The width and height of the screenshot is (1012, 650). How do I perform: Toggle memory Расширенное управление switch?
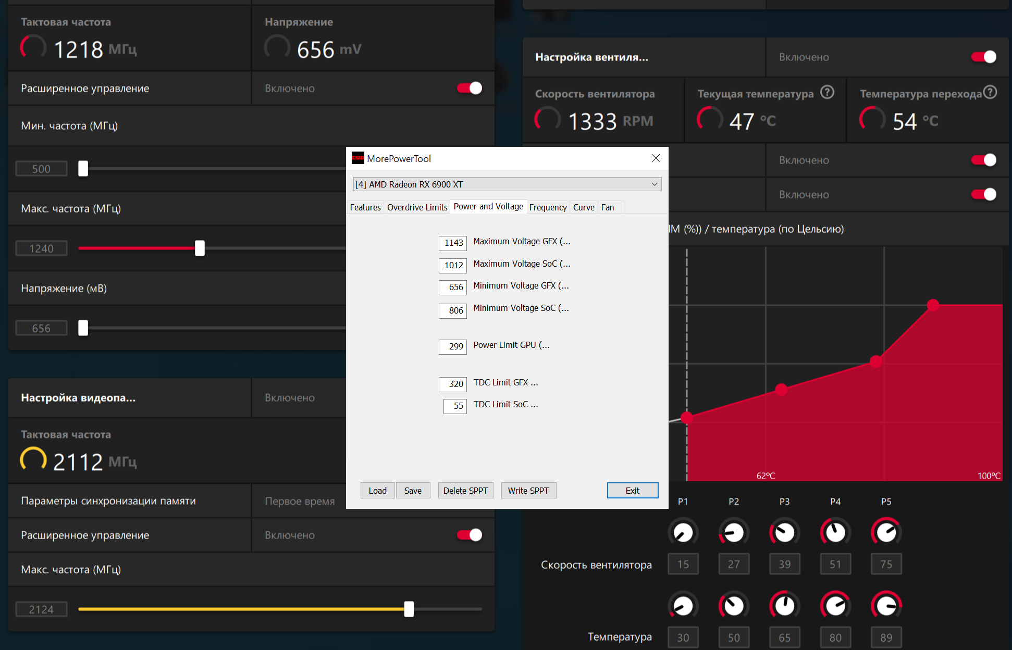[x=470, y=535]
